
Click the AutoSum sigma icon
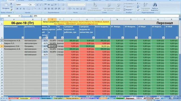(x=138, y=4)
